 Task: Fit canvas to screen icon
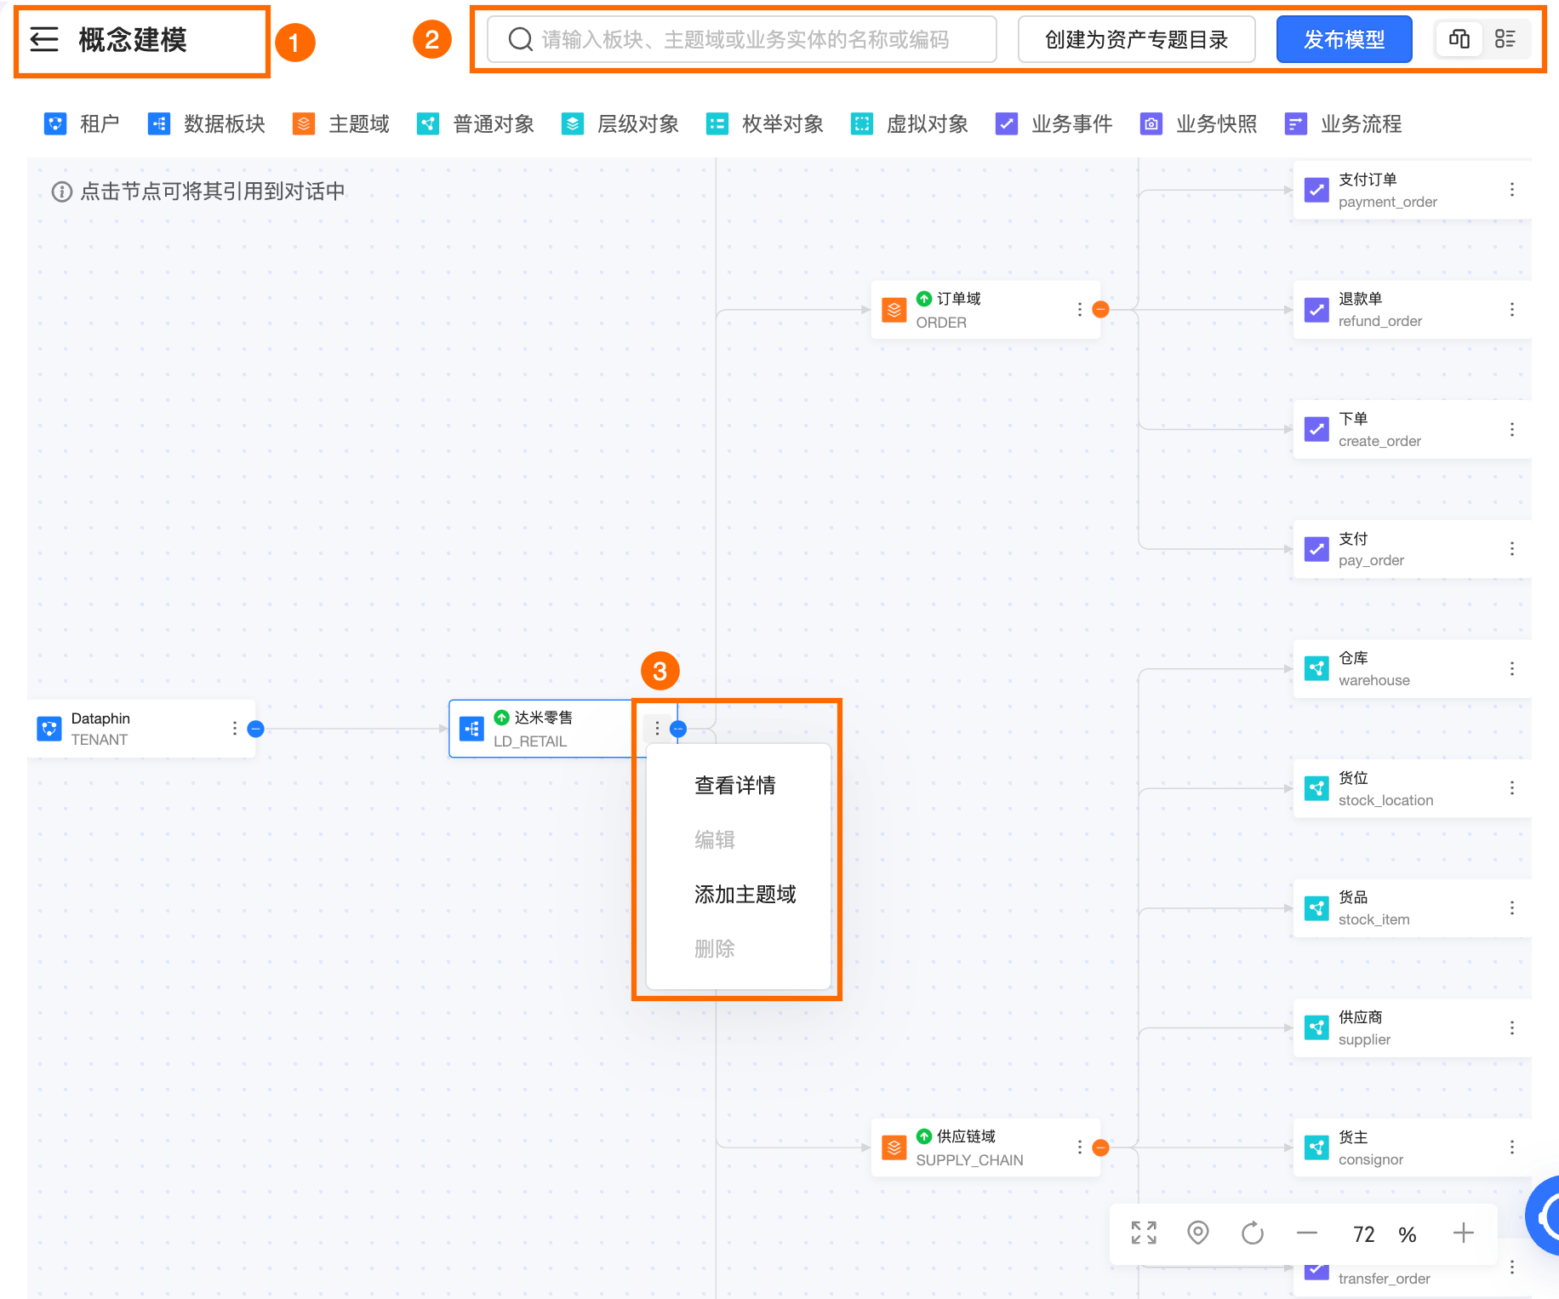tap(1144, 1233)
